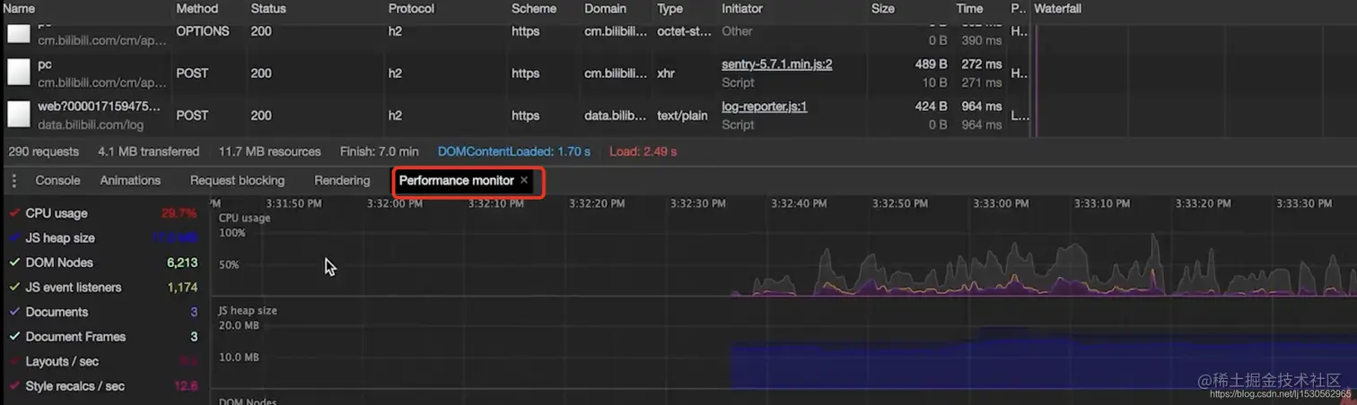Toggle the Style recalcs / sec metric
The image size is (1357, 405).
(x=14, y=386)
